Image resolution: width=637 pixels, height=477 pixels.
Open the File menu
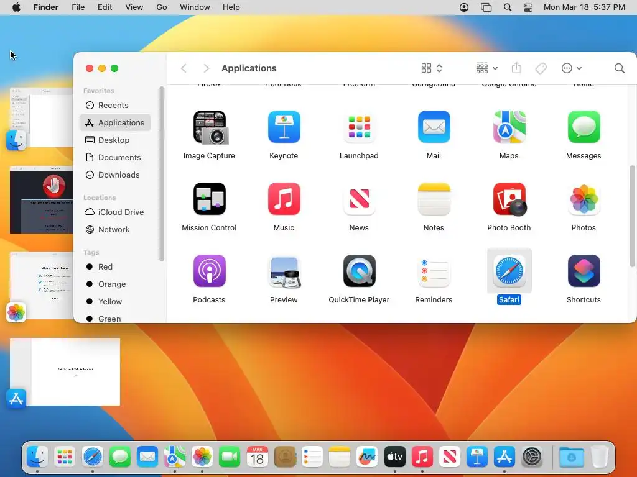tap(78, 7)
